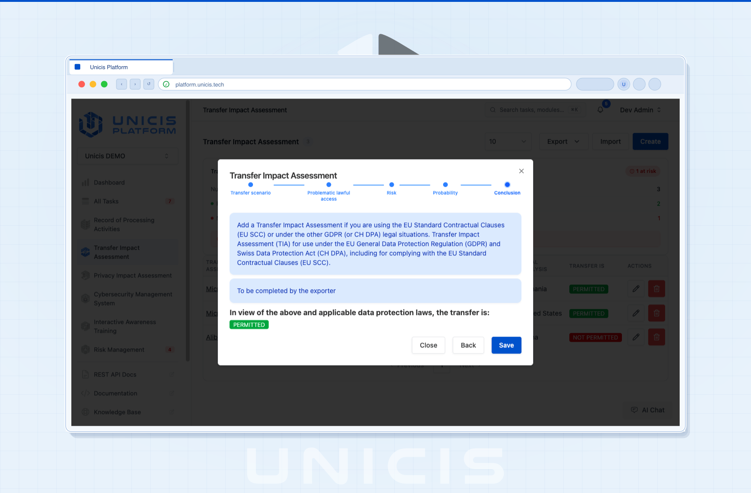Close the Transfer Impact Assessment dialog with X
This screenshot has height=493, width=751.
pos(521,171)
